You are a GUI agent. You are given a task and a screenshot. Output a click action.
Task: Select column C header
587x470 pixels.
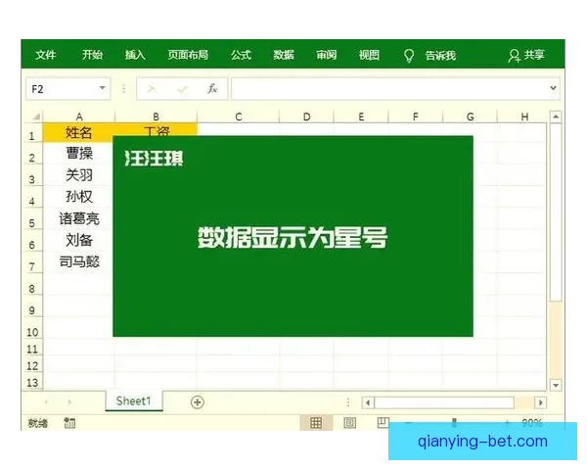(238, 117)
